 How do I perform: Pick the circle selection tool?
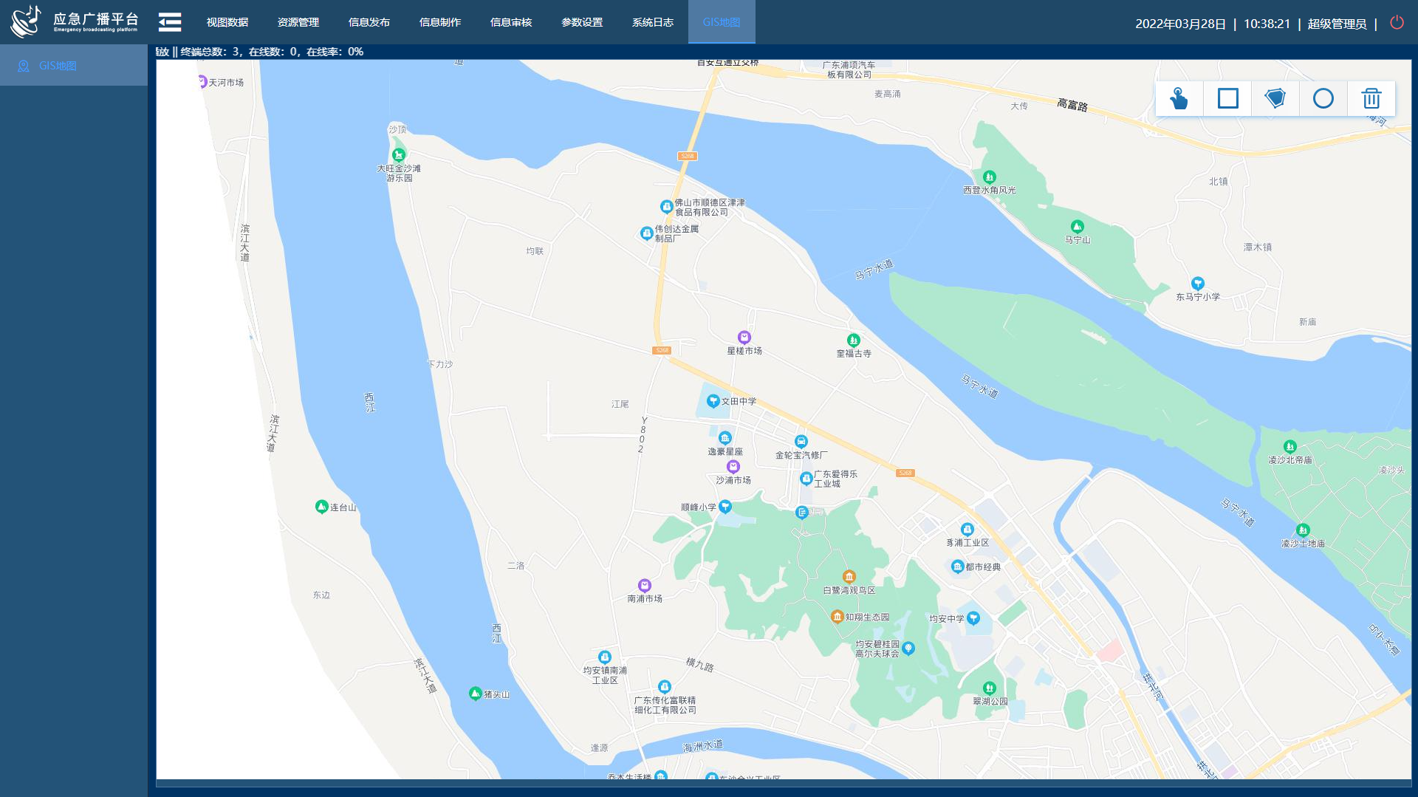point(1323,98)
